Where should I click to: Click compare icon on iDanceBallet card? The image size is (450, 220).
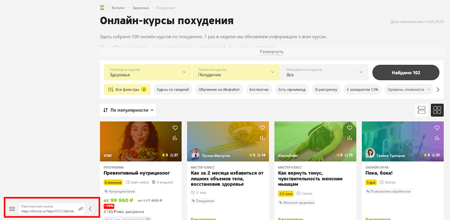click(349, 138)
